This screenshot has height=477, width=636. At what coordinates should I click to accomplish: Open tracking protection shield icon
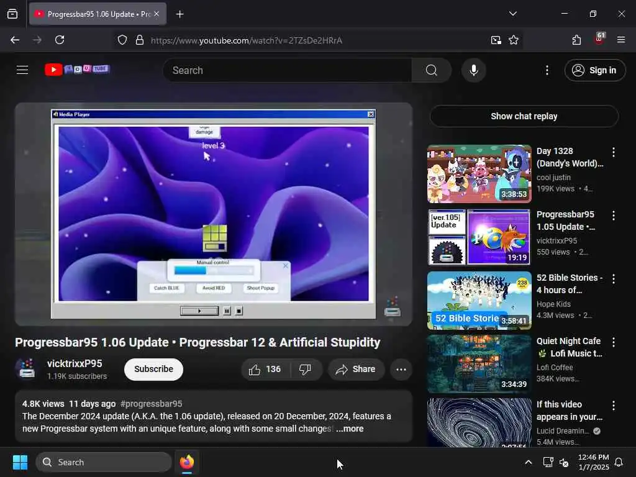(x=122, y=40)
